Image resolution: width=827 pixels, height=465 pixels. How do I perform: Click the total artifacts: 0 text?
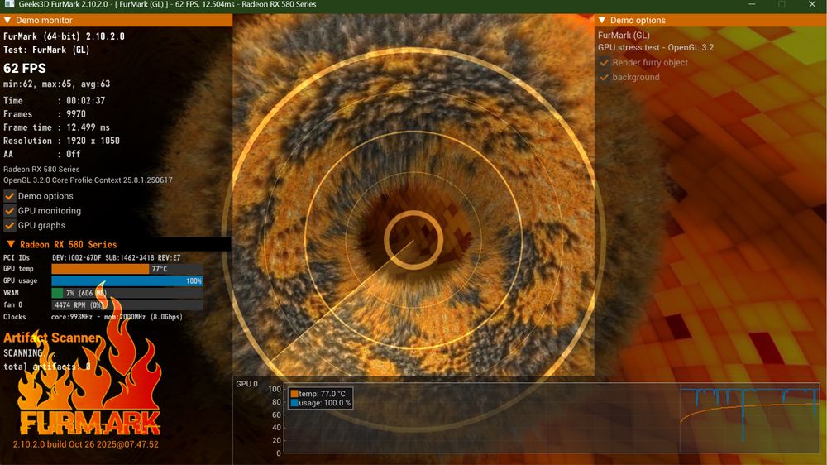tap(47, 367)
